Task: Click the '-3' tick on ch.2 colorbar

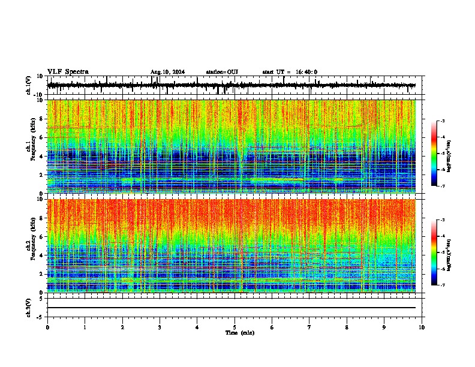Action: click(x=443, y=220)
